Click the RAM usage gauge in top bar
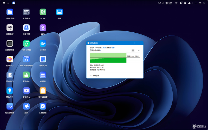 pyautogui.click(x=163, y=3)
